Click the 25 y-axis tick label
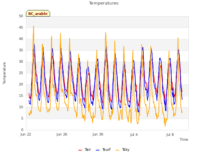This screenshot has width=208, height=156. click(x=21, y=73)
